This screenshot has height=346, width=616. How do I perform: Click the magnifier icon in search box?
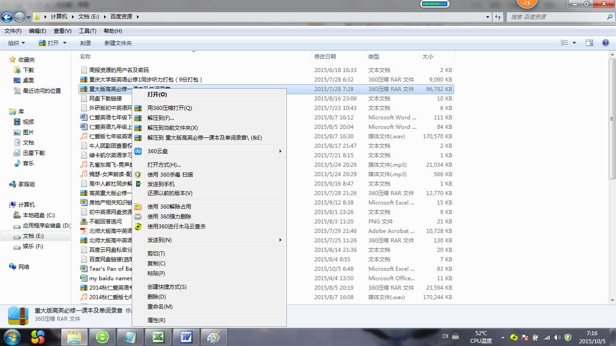tap(609, 17)
